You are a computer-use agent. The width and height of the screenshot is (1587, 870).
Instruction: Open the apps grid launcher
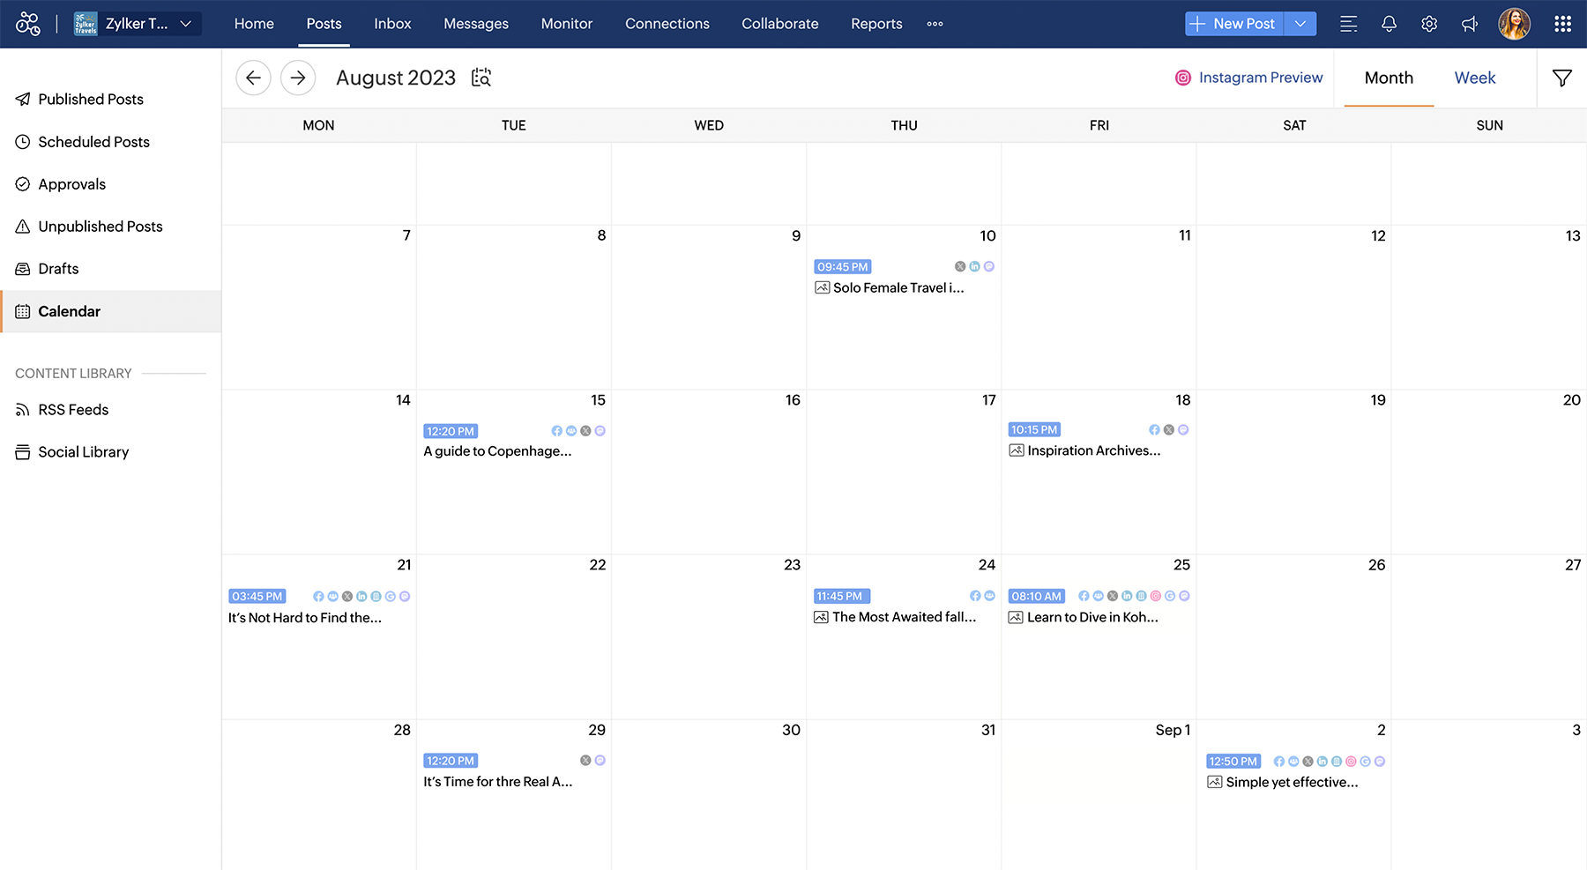tap(1562, 24)
